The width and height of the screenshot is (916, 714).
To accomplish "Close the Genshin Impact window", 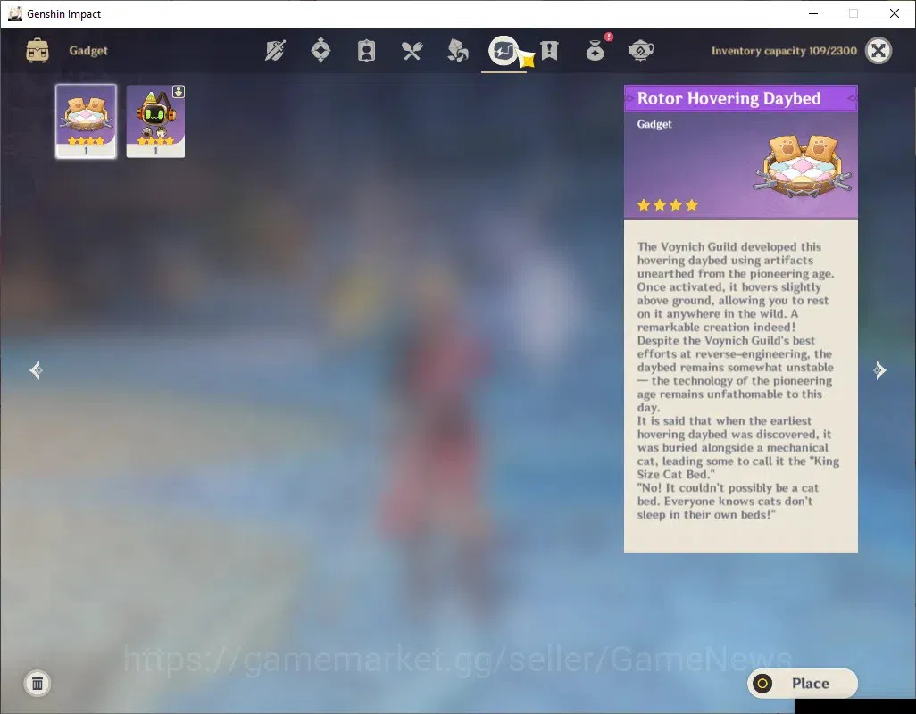I will [895, 13].
